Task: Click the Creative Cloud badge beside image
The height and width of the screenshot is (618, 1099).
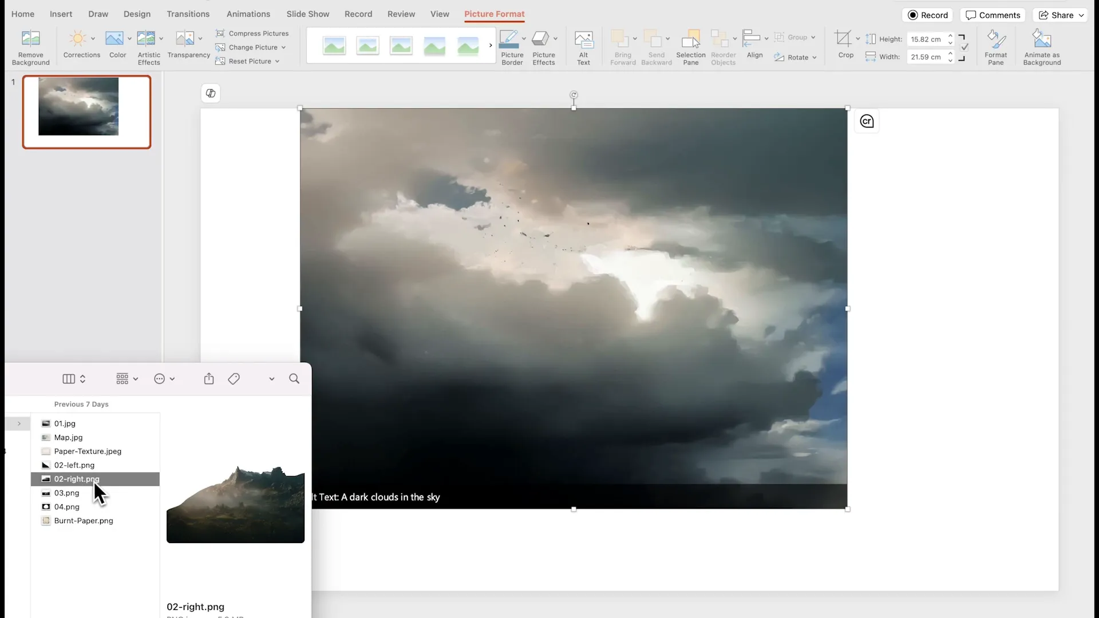Action: pos(867,121)
